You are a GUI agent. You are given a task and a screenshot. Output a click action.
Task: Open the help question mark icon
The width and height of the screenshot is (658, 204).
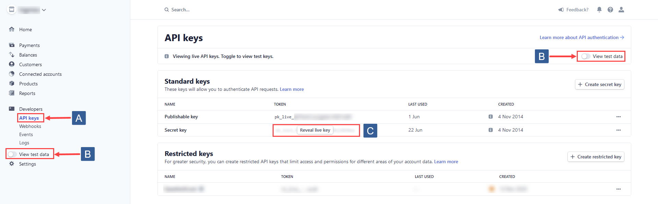click(x=610, y=10)
